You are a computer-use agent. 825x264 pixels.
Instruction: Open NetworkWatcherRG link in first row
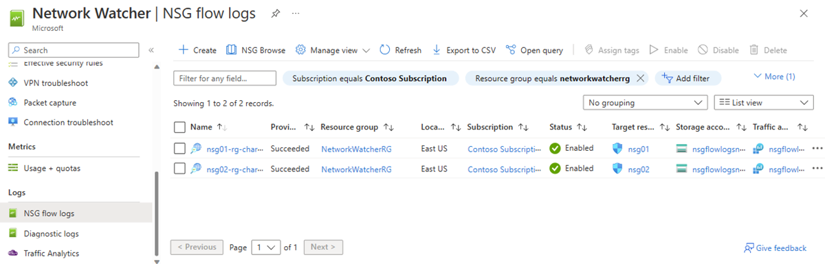pos(356,148)
